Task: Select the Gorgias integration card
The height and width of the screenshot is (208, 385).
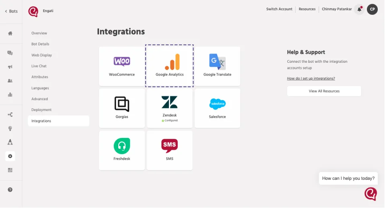Action: [x=122, y=108]
